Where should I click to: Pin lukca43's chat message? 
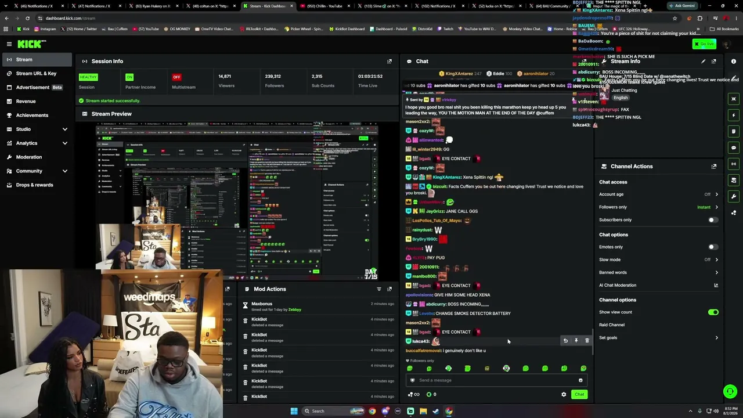pos(576,341)
